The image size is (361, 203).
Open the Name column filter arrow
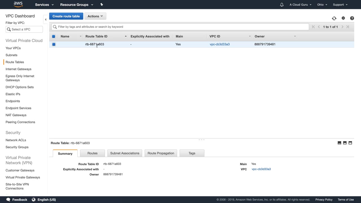(x=80, y=36)
